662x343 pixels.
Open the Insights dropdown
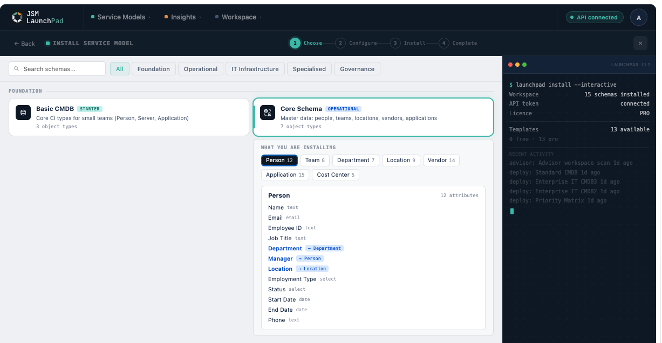pyautogui.click(x=182, y=17)
